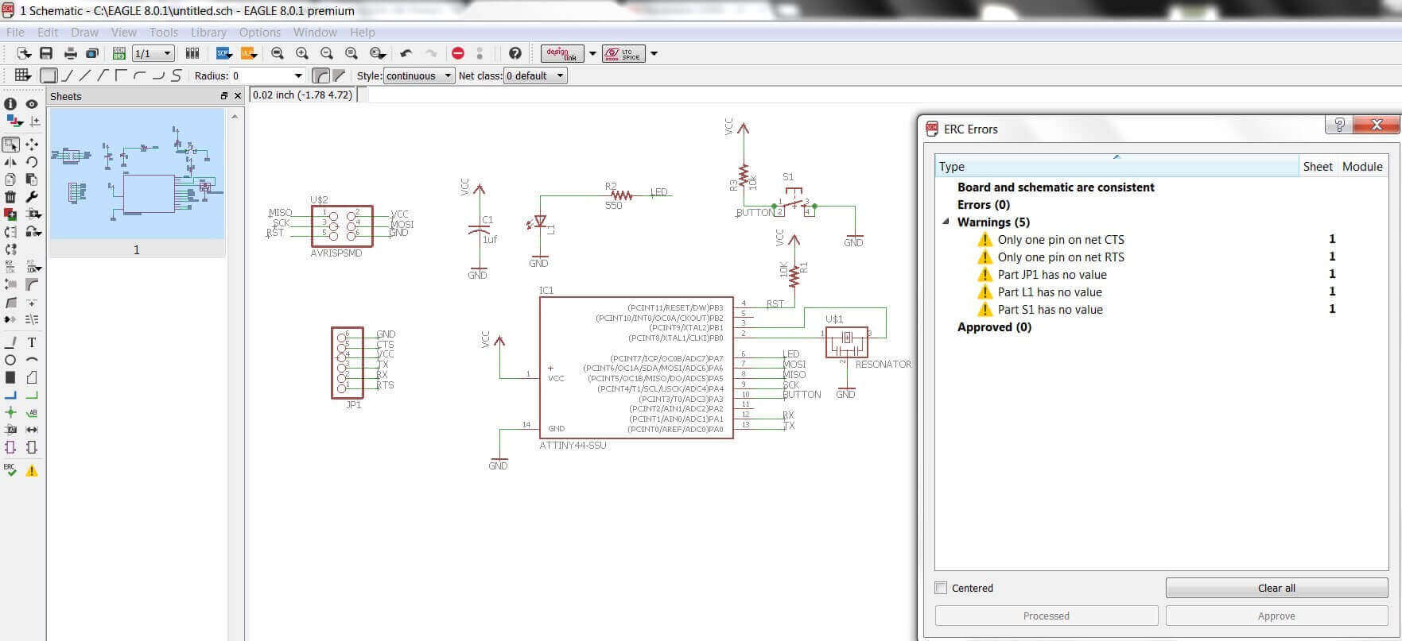Click the red Stop command icon
Screen dimensions: 1402x641
click(457, 53)
